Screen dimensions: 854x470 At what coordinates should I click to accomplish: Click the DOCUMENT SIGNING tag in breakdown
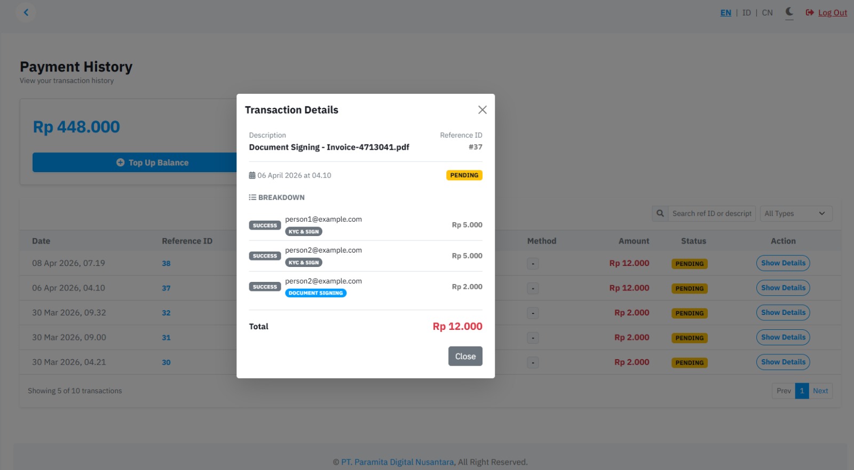click(315, 293)
